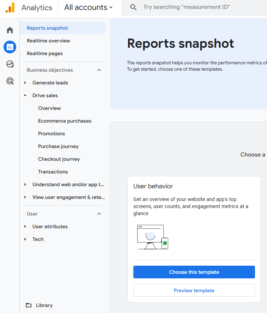Click the Business objectives heading text
Screen dimensions: 267x313
point(50,70)
